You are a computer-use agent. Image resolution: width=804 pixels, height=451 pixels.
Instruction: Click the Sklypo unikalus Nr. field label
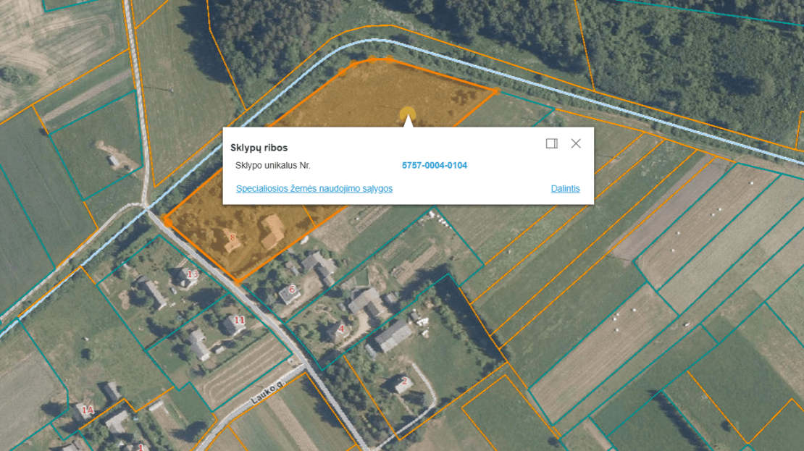pyautogui.click(x=273, y=166)
